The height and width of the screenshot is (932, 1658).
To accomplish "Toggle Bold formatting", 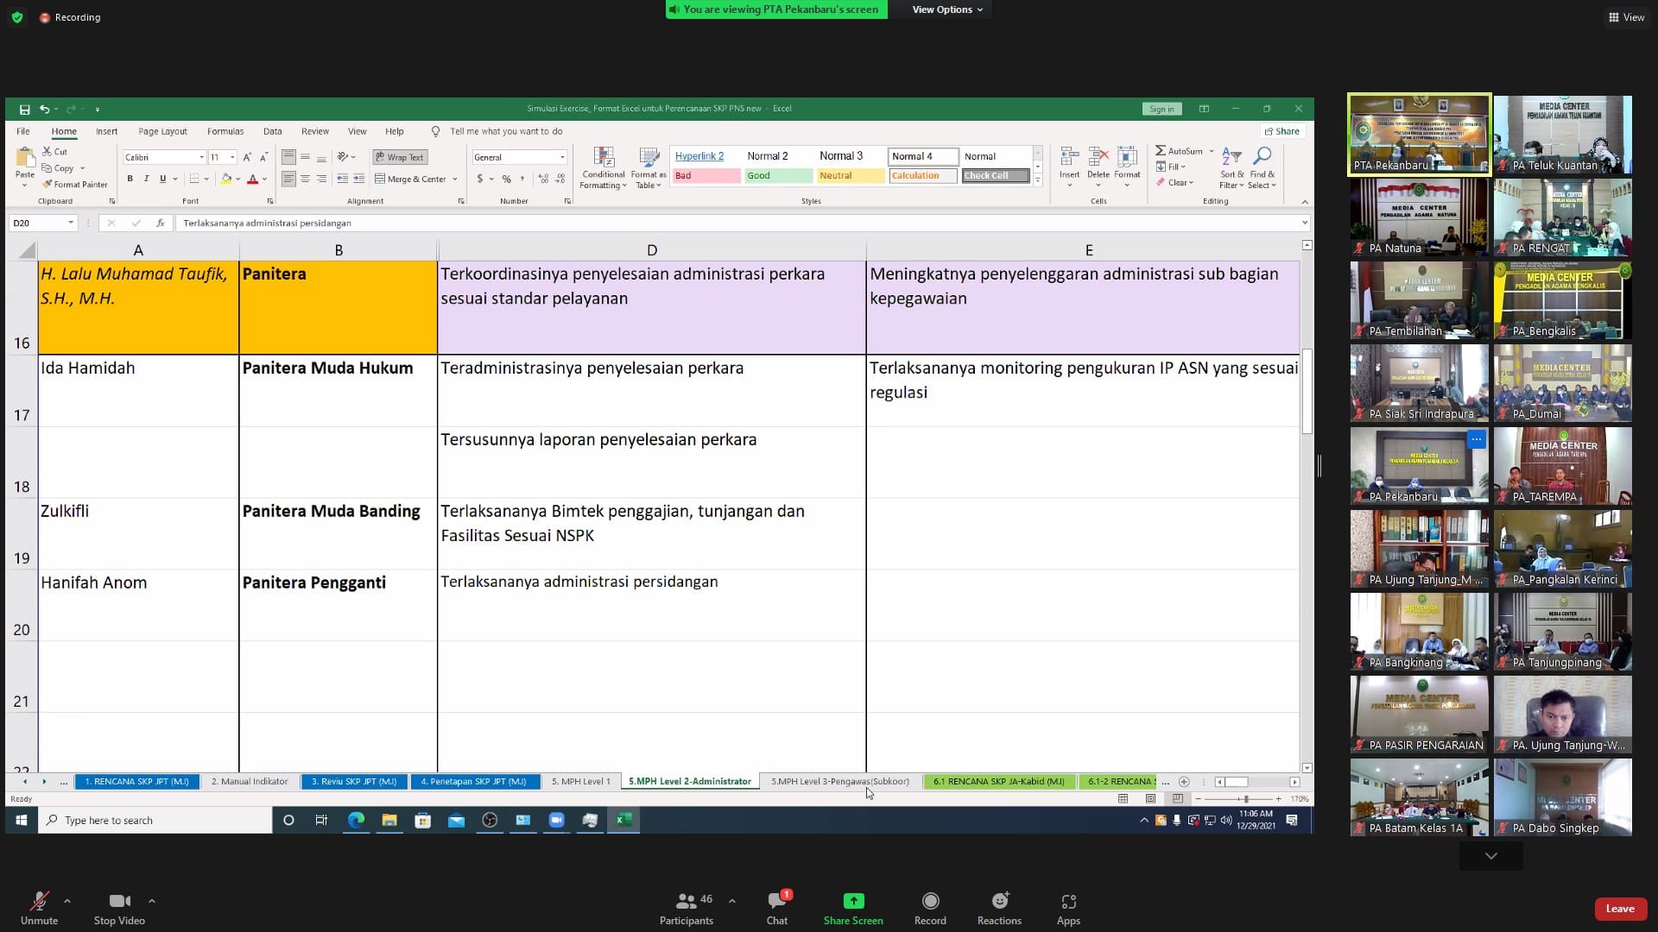I will pyautogui.click(x=130, y=179).
